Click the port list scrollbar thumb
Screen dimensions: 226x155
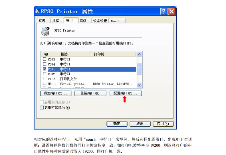139,69
